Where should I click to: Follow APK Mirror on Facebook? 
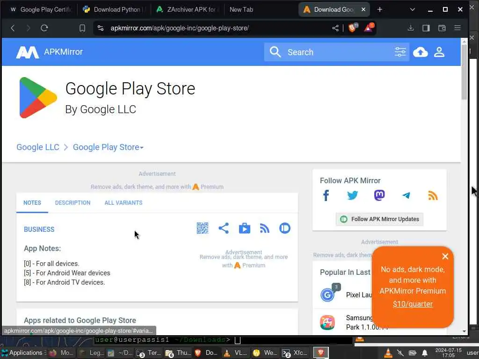(326, 195)
